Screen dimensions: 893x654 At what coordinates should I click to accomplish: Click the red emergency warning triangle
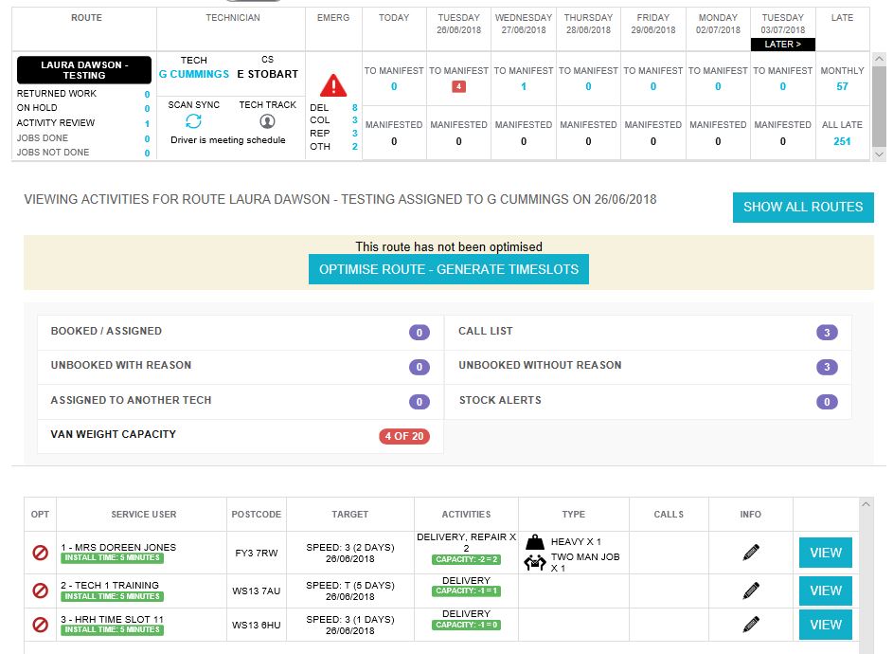coord(333,85)
